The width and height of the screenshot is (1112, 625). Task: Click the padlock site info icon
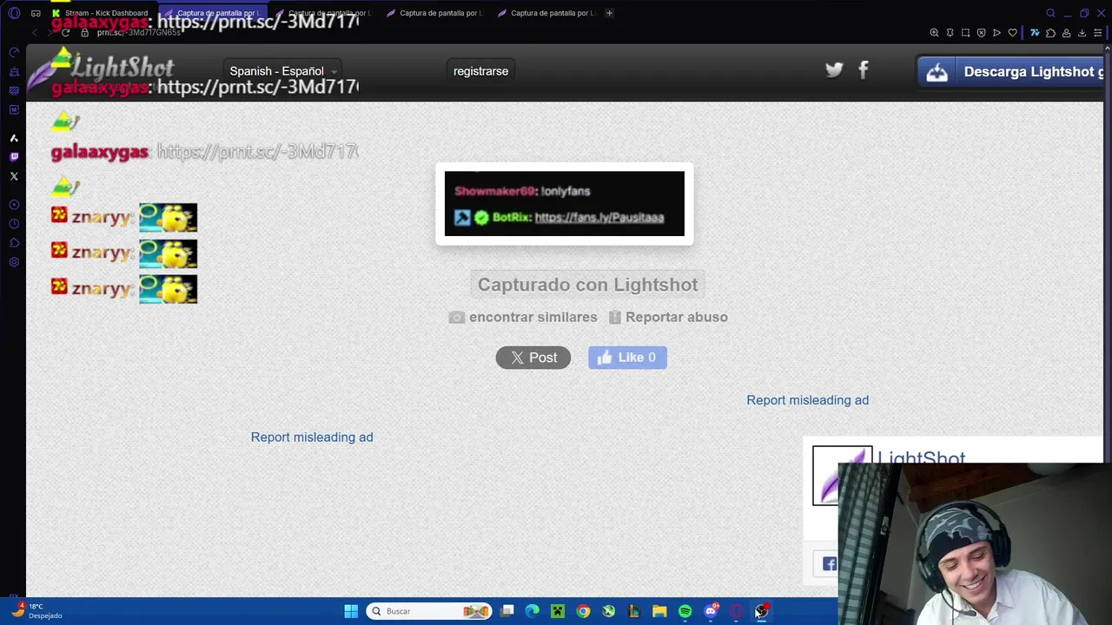click(84, 33)
